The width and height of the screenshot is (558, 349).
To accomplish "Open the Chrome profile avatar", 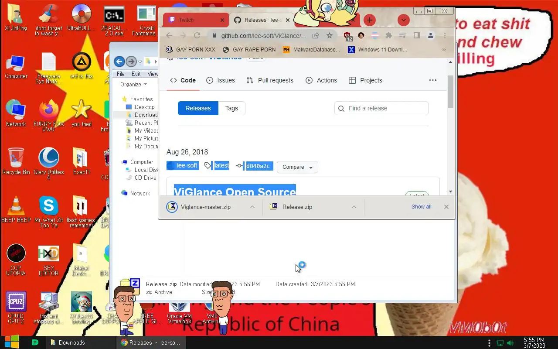I will tap(430, 36).
